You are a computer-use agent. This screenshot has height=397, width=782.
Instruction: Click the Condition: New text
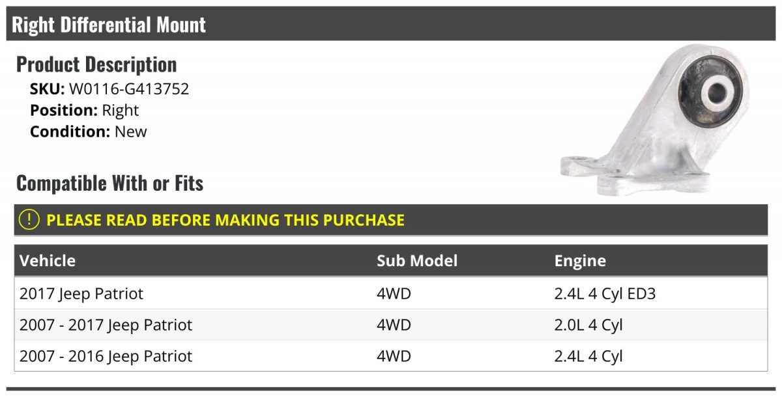pyautogui.click(x=88, y=131)
